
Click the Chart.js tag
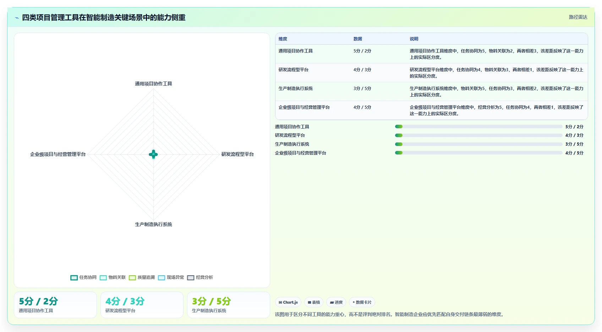point(288,302)
